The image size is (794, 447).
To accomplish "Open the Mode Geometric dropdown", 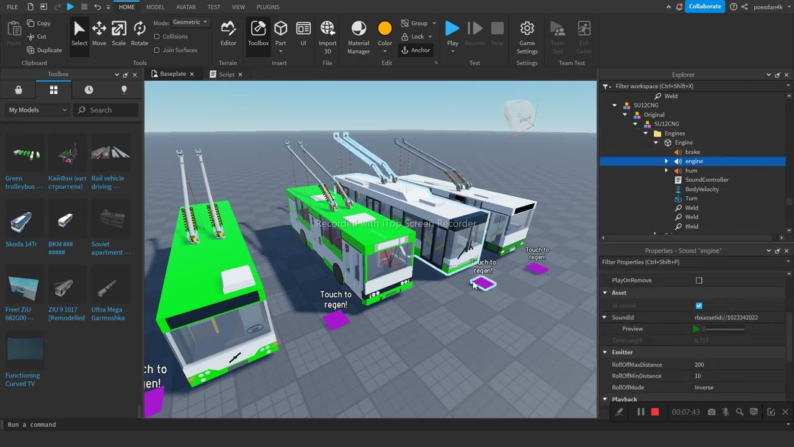I will pyautogui.click(x=190, y=22).
